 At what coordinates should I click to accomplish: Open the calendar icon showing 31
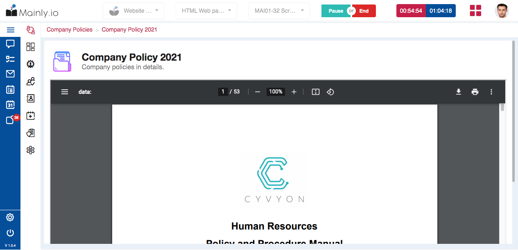tap(10, 105)
